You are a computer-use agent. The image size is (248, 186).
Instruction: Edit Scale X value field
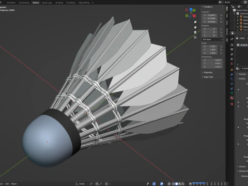(x=210, y=47)
